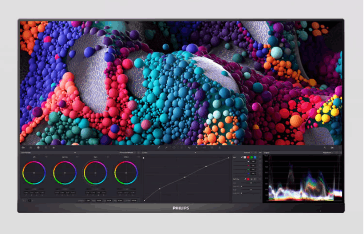Viewport: 364px width, 234px height.
Task: Toggle the Edit channel link icon
Action: (x=242, y=157)
